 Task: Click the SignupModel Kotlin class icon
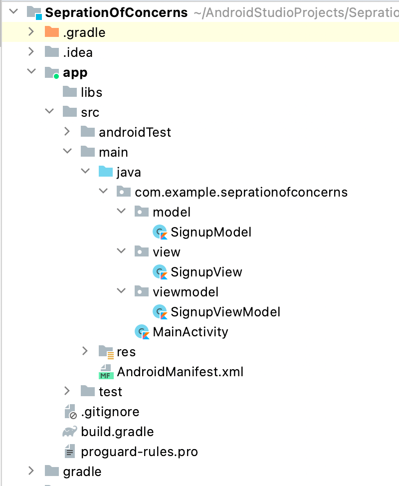tap(160, 232)
